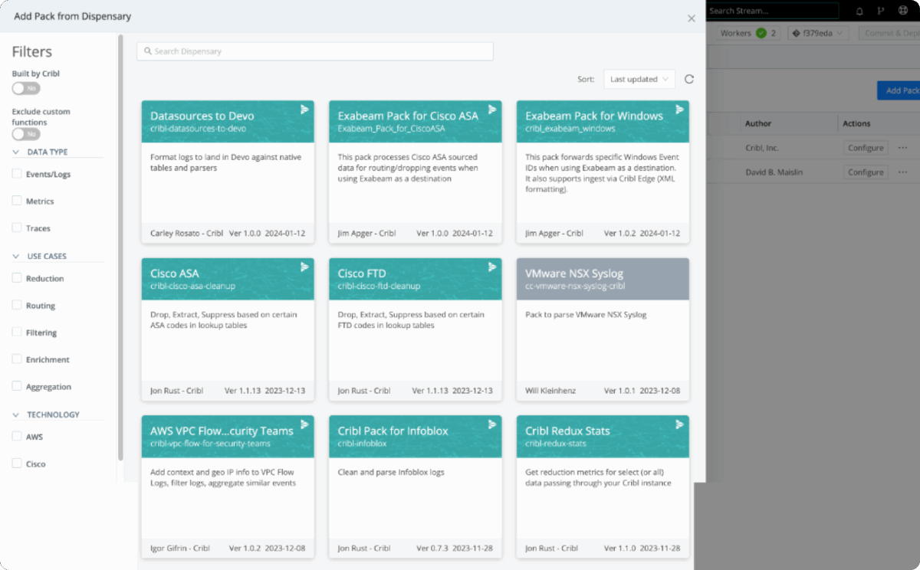Click Configure button for David B. Maislin row
The height and width of the screenshot is (570, 920).
click(866, 172)
